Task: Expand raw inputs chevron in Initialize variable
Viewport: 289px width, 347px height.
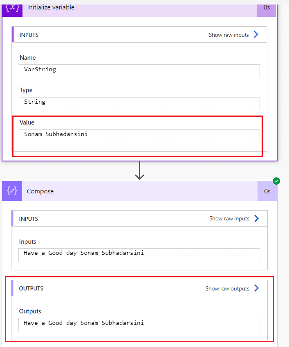Action: 256,34
